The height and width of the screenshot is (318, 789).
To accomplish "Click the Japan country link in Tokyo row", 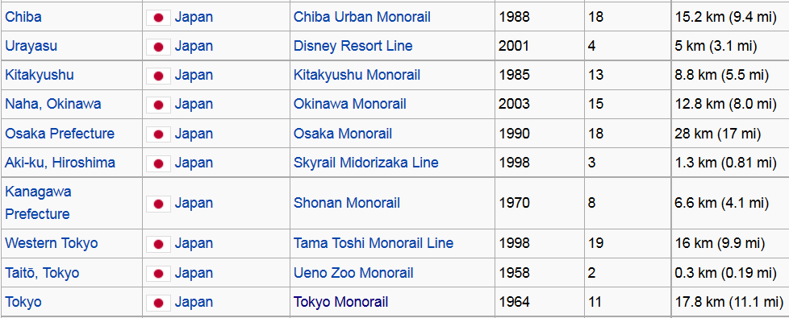I will [x=194, y=303].
